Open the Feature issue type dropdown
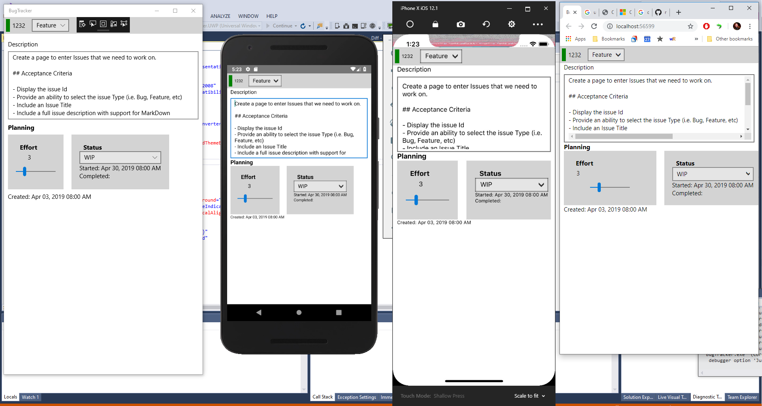 pyautogui.click(x=50, y=25)
